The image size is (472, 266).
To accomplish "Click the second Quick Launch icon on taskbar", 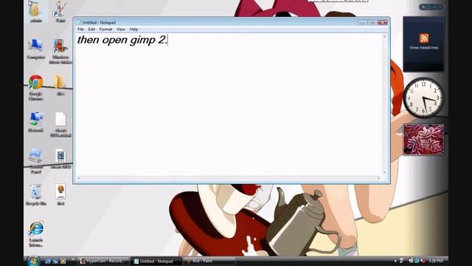I will pos(55,261).
